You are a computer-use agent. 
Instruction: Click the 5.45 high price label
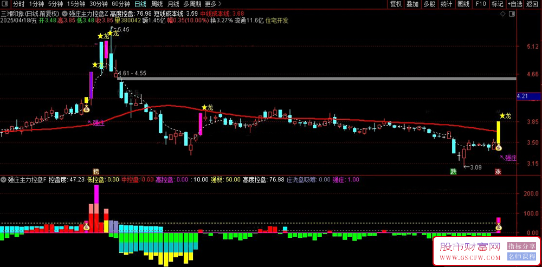pos(123,30)
